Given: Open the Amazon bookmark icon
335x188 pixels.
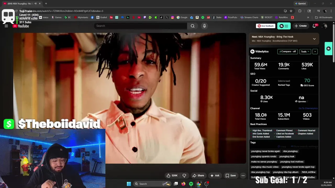Looking at the screenshot, I should [197, 17].
